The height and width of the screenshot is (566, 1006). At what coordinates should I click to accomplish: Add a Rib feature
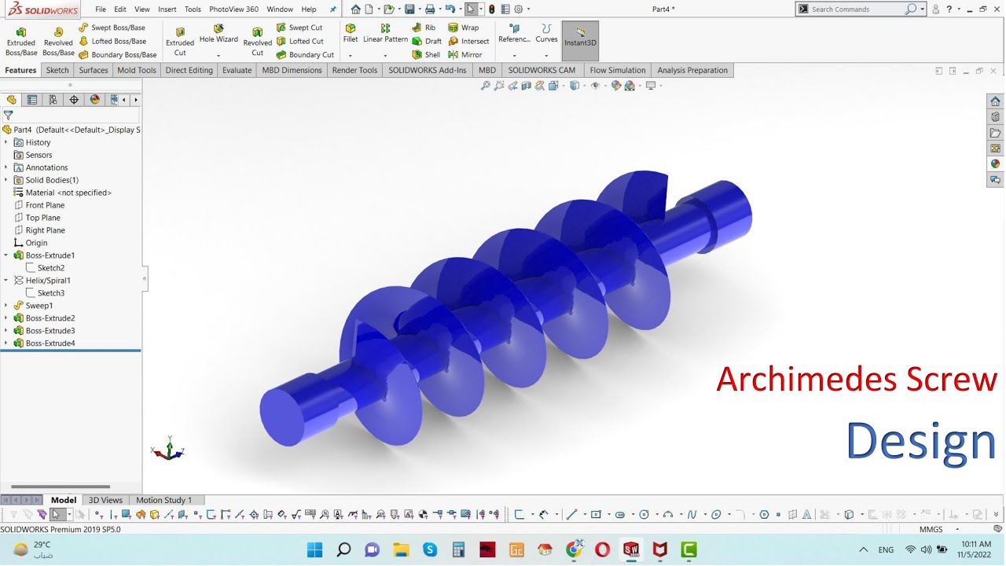point(424,28)
